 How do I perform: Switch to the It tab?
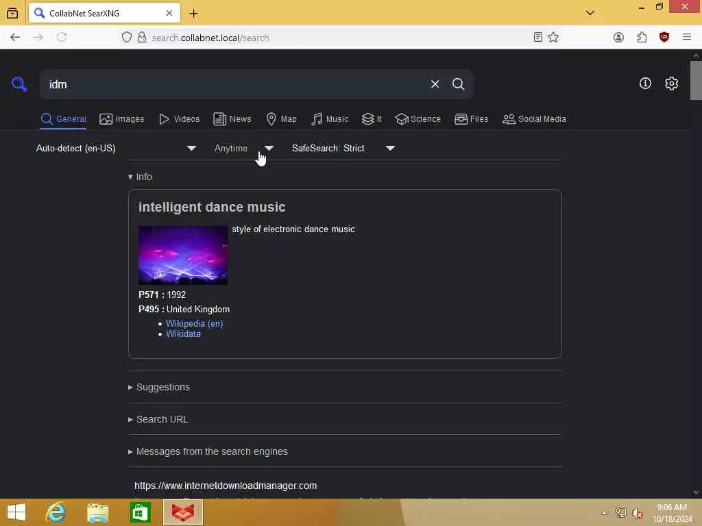(372, 119)
